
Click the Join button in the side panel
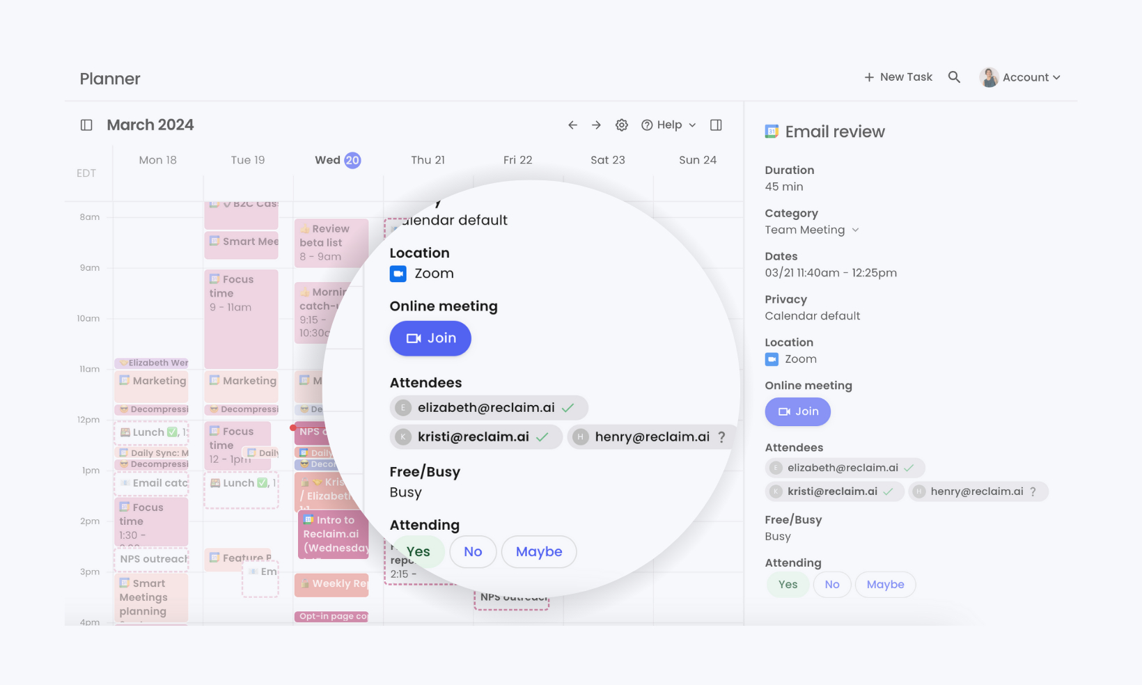point(798,411)
